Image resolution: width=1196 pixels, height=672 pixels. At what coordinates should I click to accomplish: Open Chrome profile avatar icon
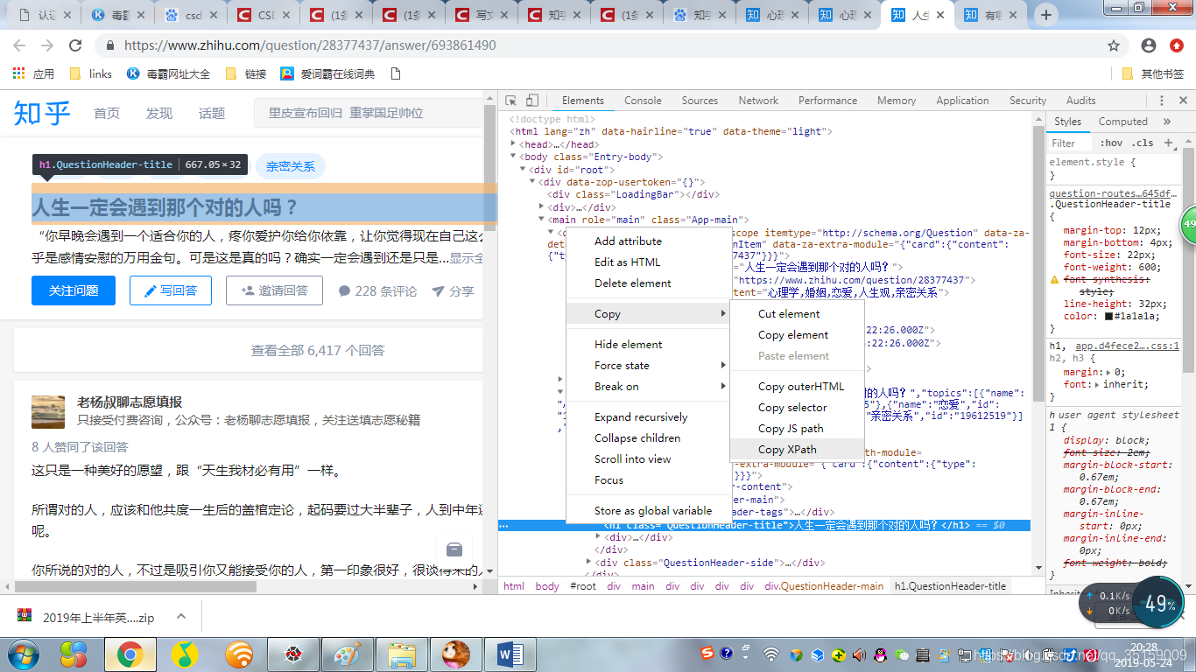click(x=1149, y=45)
